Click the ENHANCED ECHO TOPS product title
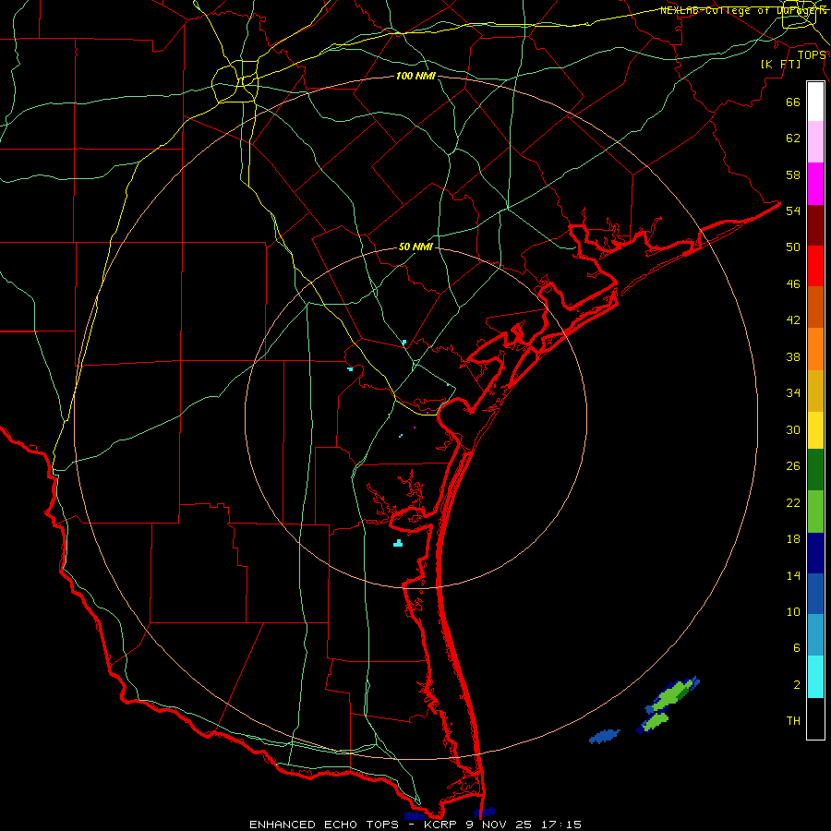Screen dimensions: 831x831 tap(324, 825)
